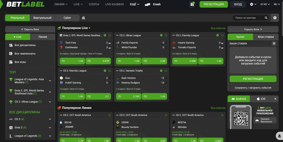This screenshot has height=142, width=283.
Task: Open coupon settings gear icon
Action: click(274, 43)
